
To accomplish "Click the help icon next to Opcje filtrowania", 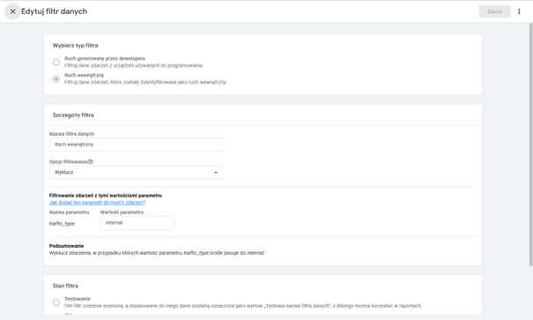I will coord(91,162).
